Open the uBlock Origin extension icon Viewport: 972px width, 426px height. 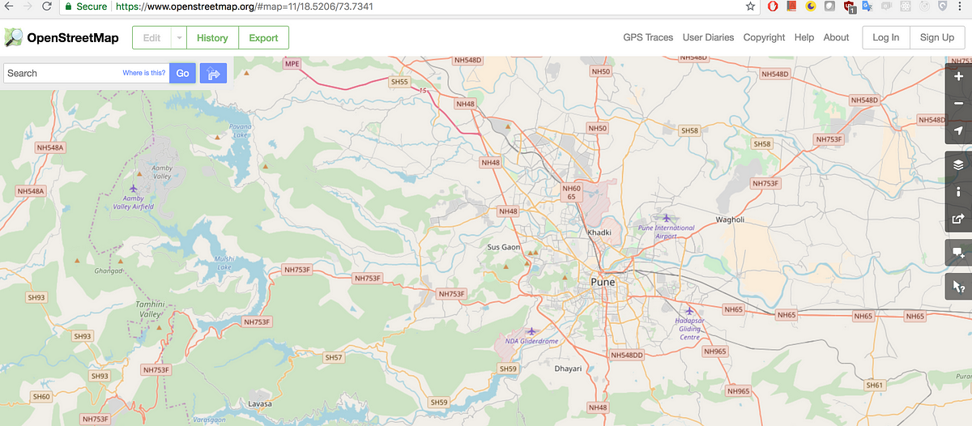850,6
